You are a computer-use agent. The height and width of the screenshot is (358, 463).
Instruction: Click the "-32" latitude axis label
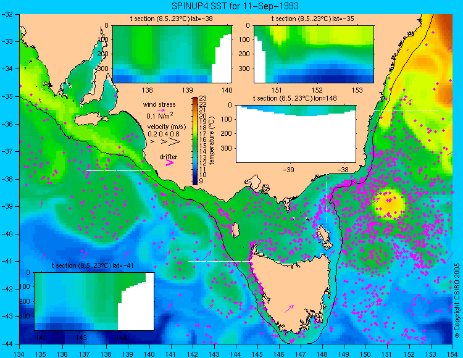pos(7,14)
